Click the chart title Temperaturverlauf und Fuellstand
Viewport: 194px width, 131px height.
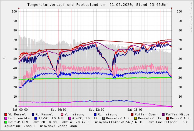pos(97,5)
